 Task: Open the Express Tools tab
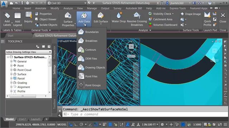point(177,8)
